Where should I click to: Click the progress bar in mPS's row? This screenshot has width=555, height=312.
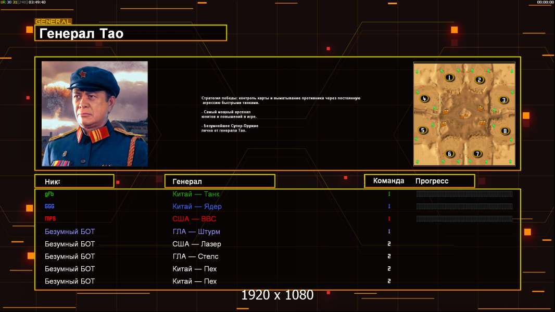pos(464,219)
